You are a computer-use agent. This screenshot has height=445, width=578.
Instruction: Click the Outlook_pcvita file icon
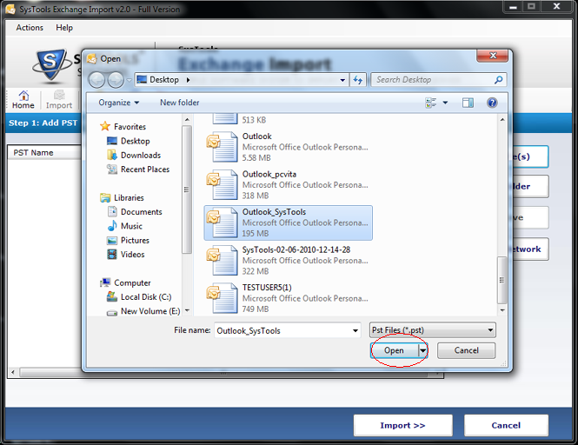[222, 185]
